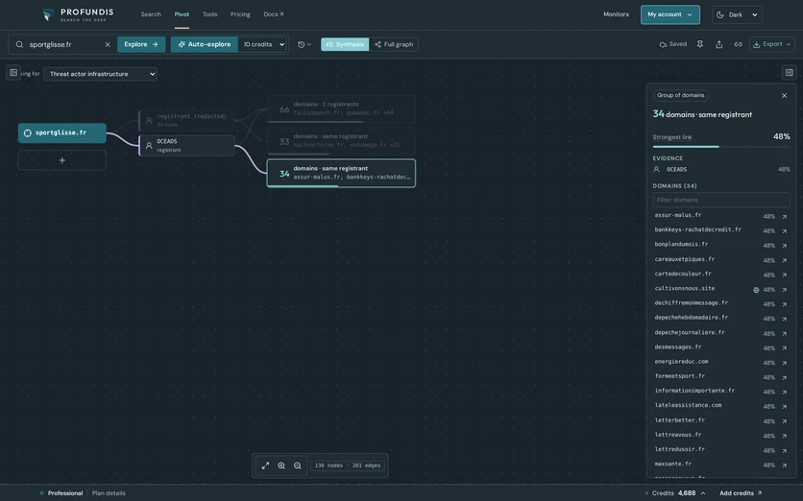803x501 pixels.
Task: Open the Monitors page
Action: point(616,14)
